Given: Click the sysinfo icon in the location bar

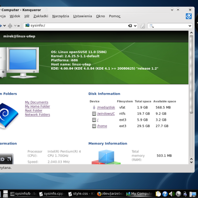Looking at the screenshot, I should (27, 25).
